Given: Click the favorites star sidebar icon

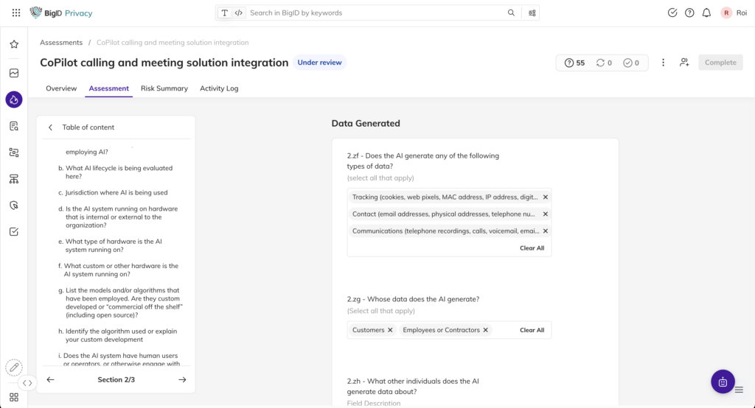Looking at the screenshot, I should (x=14, y=44).
